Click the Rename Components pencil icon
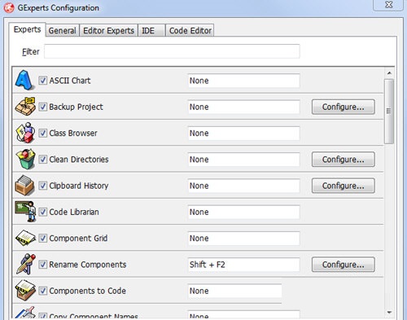Screen dimensions: 407x320 pyautogui.click(x=26, y=264)
